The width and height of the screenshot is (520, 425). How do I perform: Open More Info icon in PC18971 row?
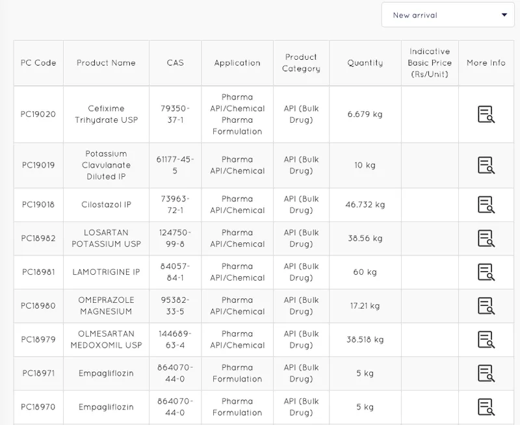point(486,373)
